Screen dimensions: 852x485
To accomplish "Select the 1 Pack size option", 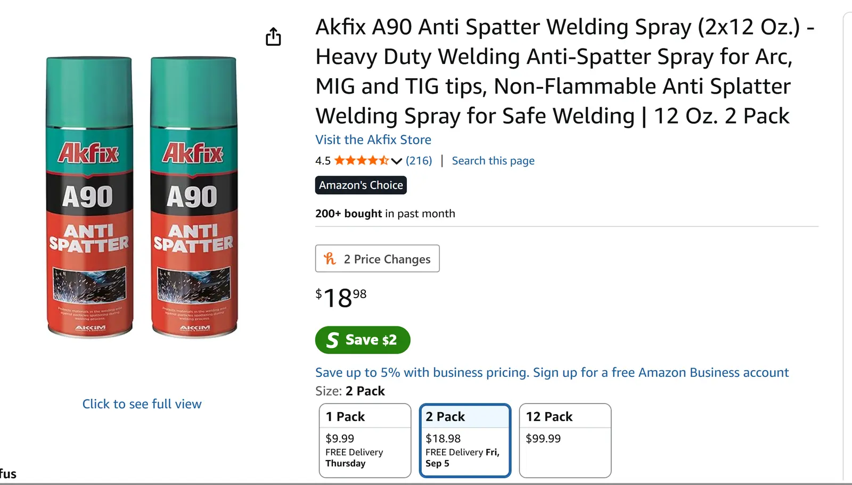I will pyautogui.click(x=365, y=440).
